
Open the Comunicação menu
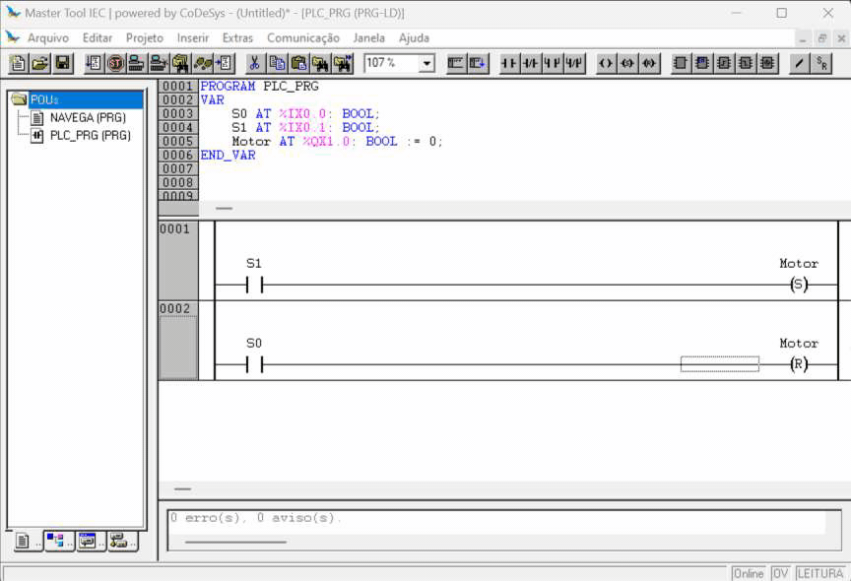coord(302,38)
